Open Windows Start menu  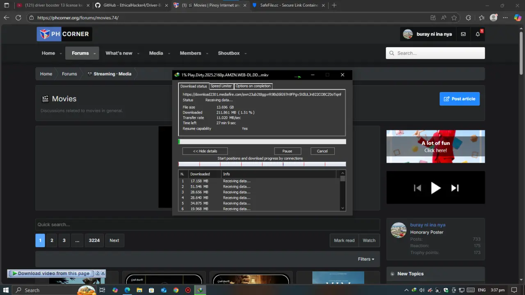pyautogui.click(x=6, y=290)
